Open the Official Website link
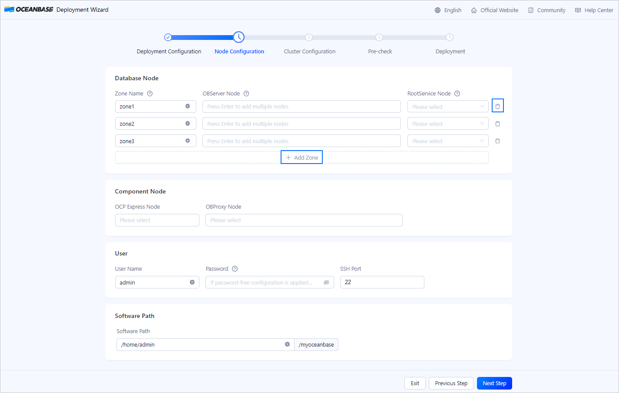619x393 pixels. (x=499, y=10)
